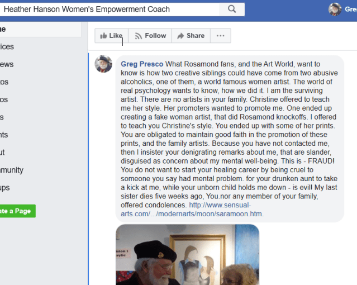The image size is (357, 285).
Task: Select the Reviews sidebar tab
Action: coord(7,64)
